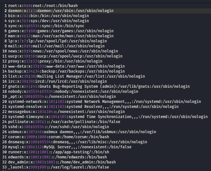Click line number 1 in gutter
The height and width of the screenshot is (171, 211).
click(x=6, y=6)
